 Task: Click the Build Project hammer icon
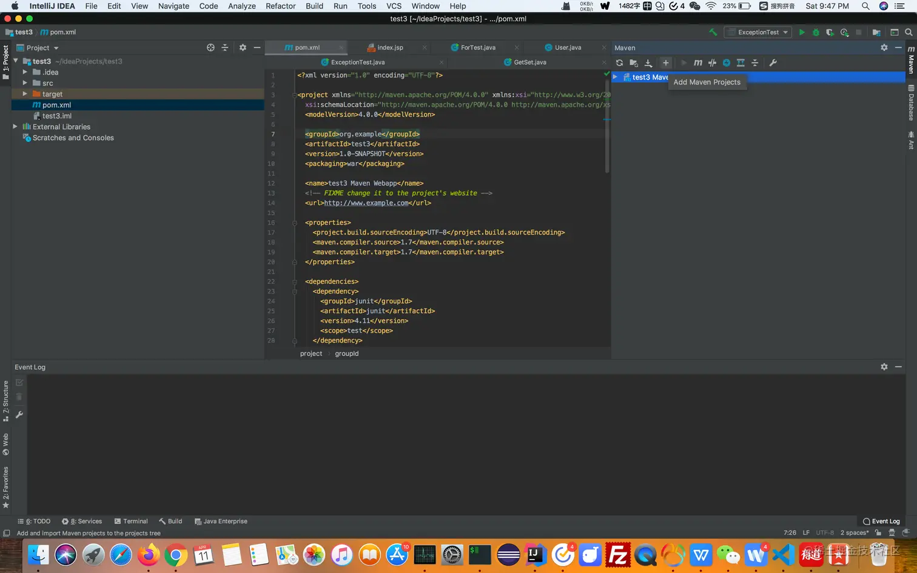713,32
